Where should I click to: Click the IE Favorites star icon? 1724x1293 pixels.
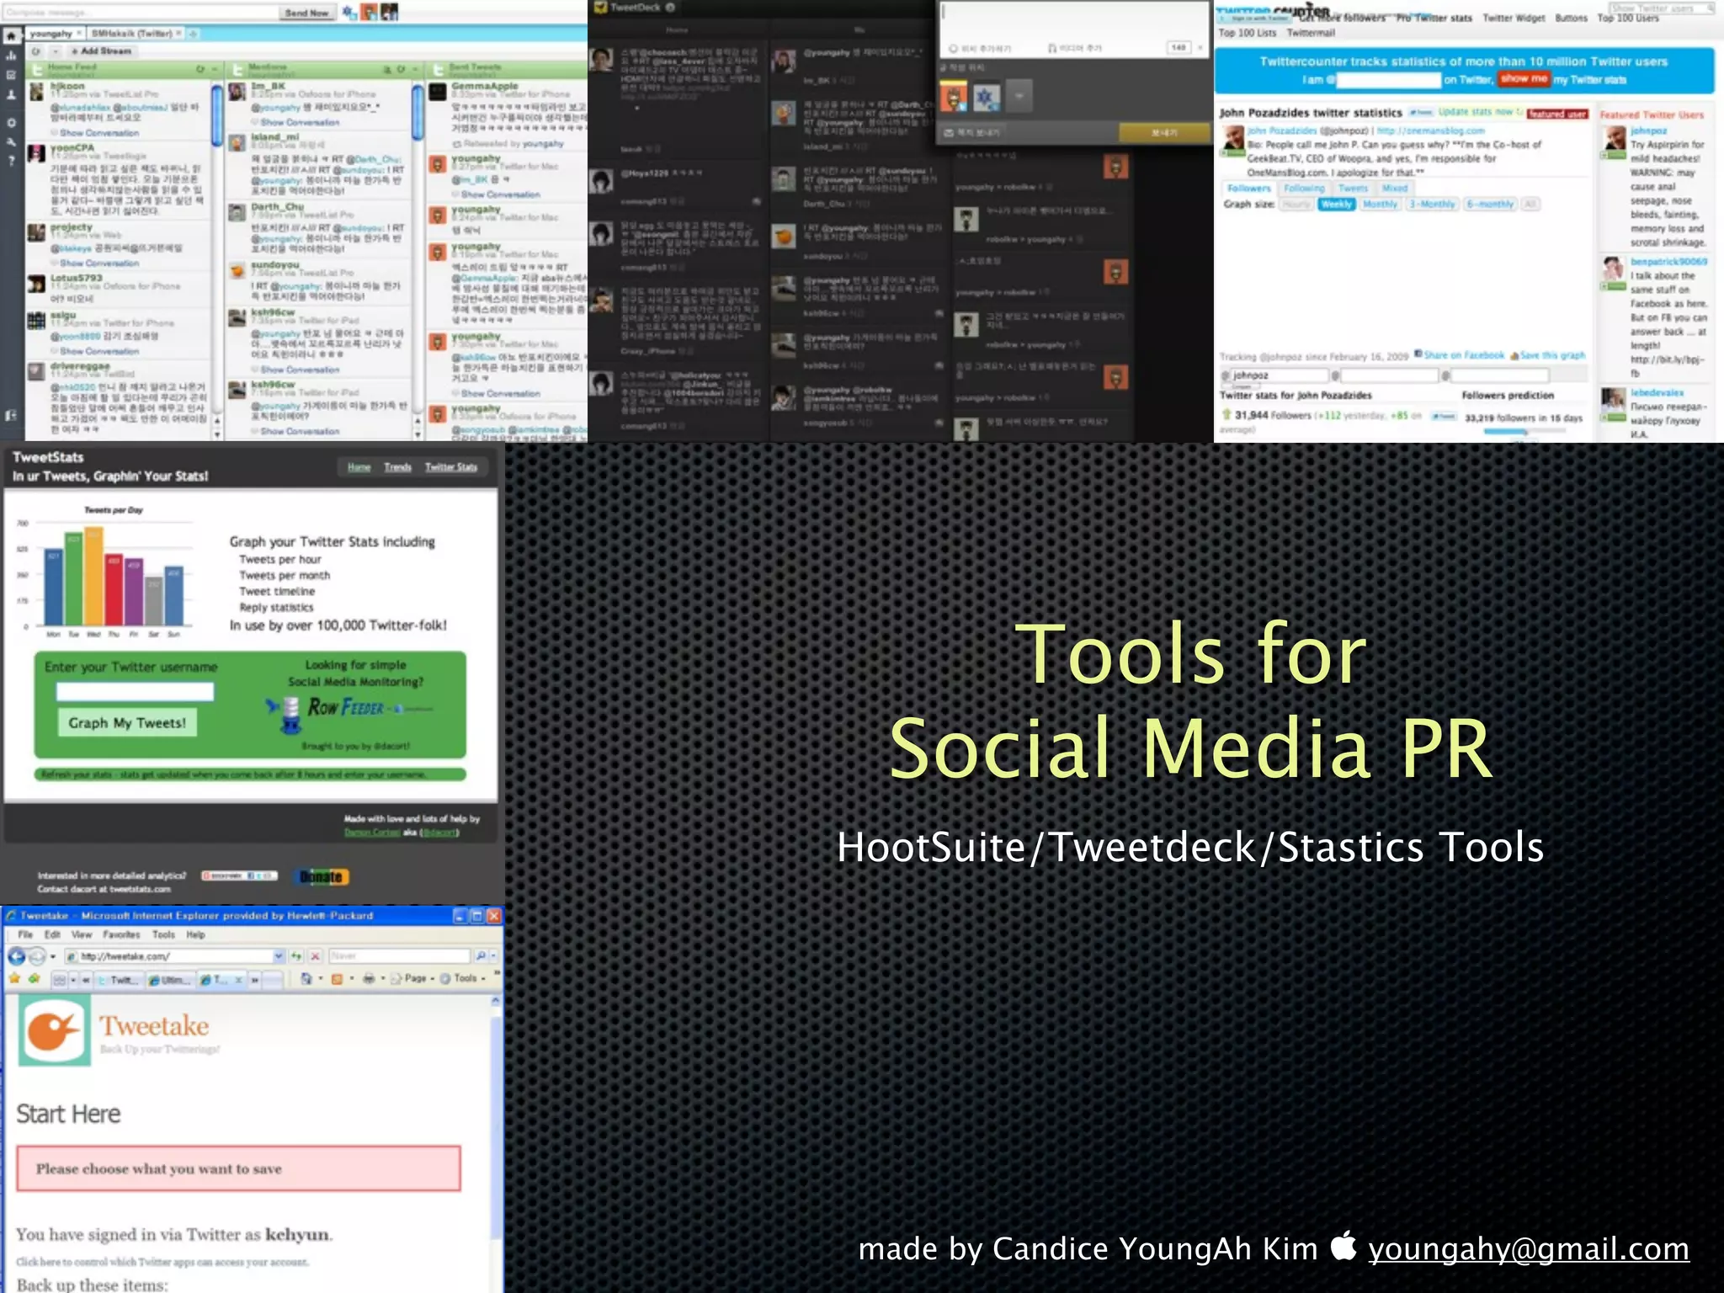pos(14,978)
